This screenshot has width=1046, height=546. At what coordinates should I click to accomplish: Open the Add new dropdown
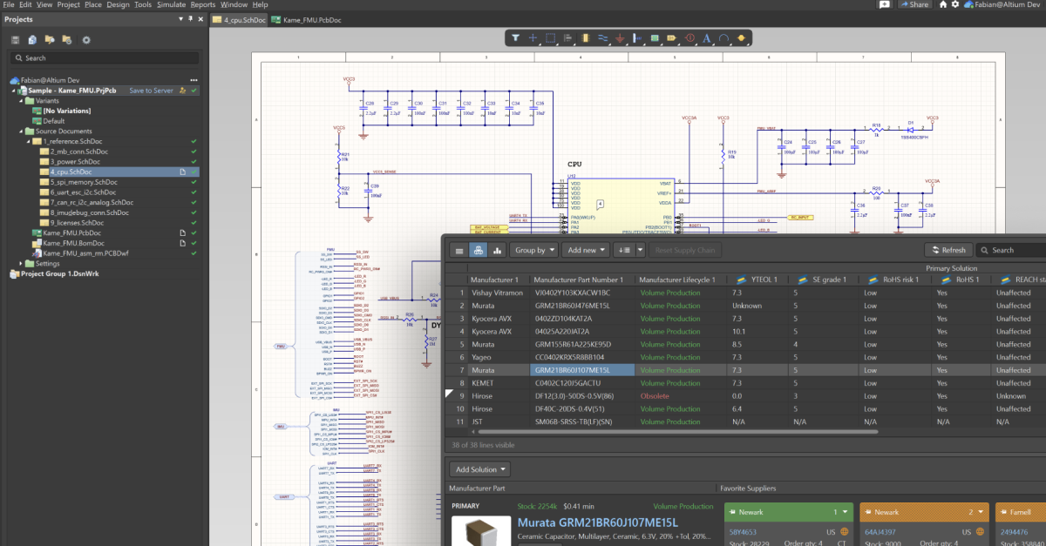(x=586, y=250)
